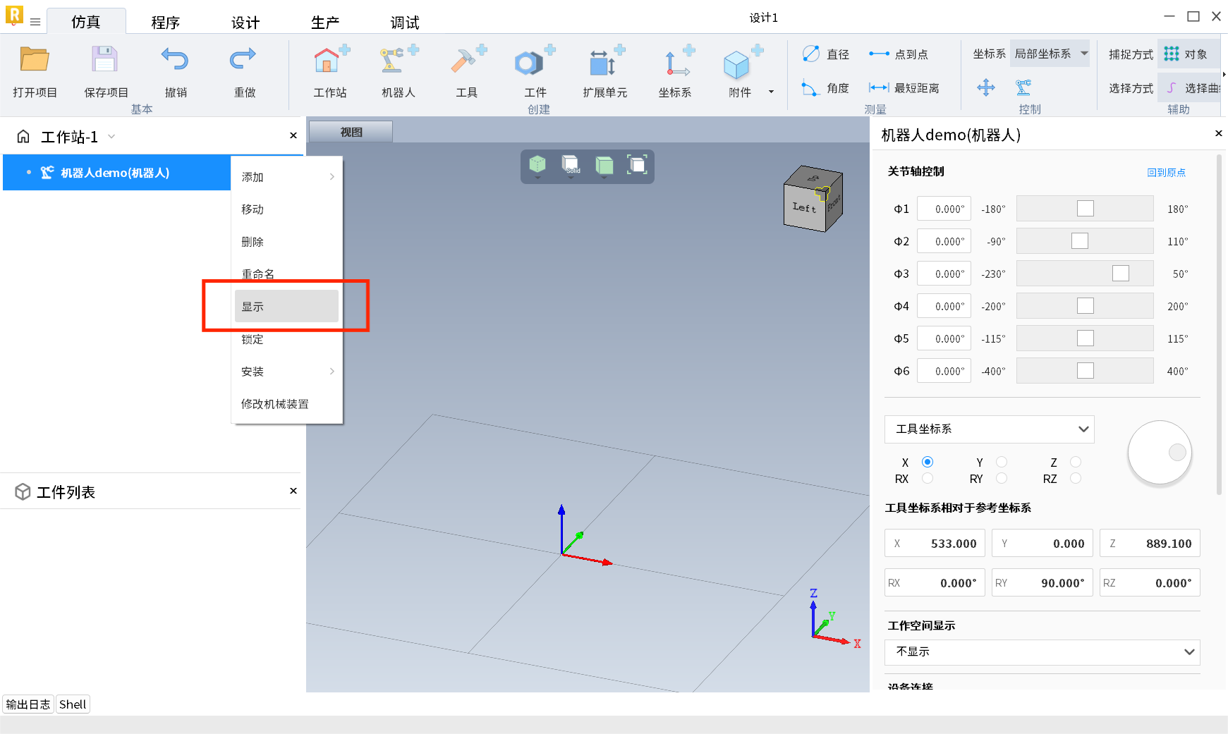Click the 回到原点 link
Viewport: 1228px width, 734px height.
pyautogui.click(x=1166, y=173)
